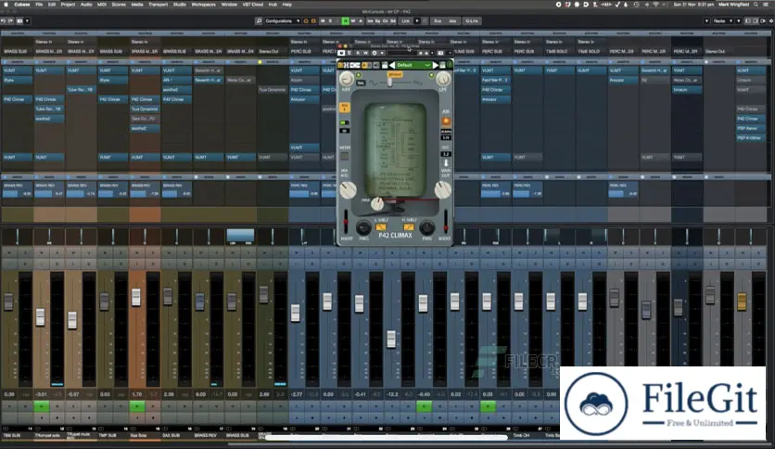Image resolution: width=775 pixels, height=449 pixels.
Task: Open the search channels magnifier in MixConsole toolbar
Action: pyautogui.click(x=259, y=20)
